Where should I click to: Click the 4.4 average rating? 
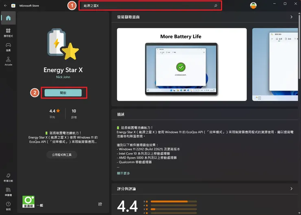coord(55,111)
